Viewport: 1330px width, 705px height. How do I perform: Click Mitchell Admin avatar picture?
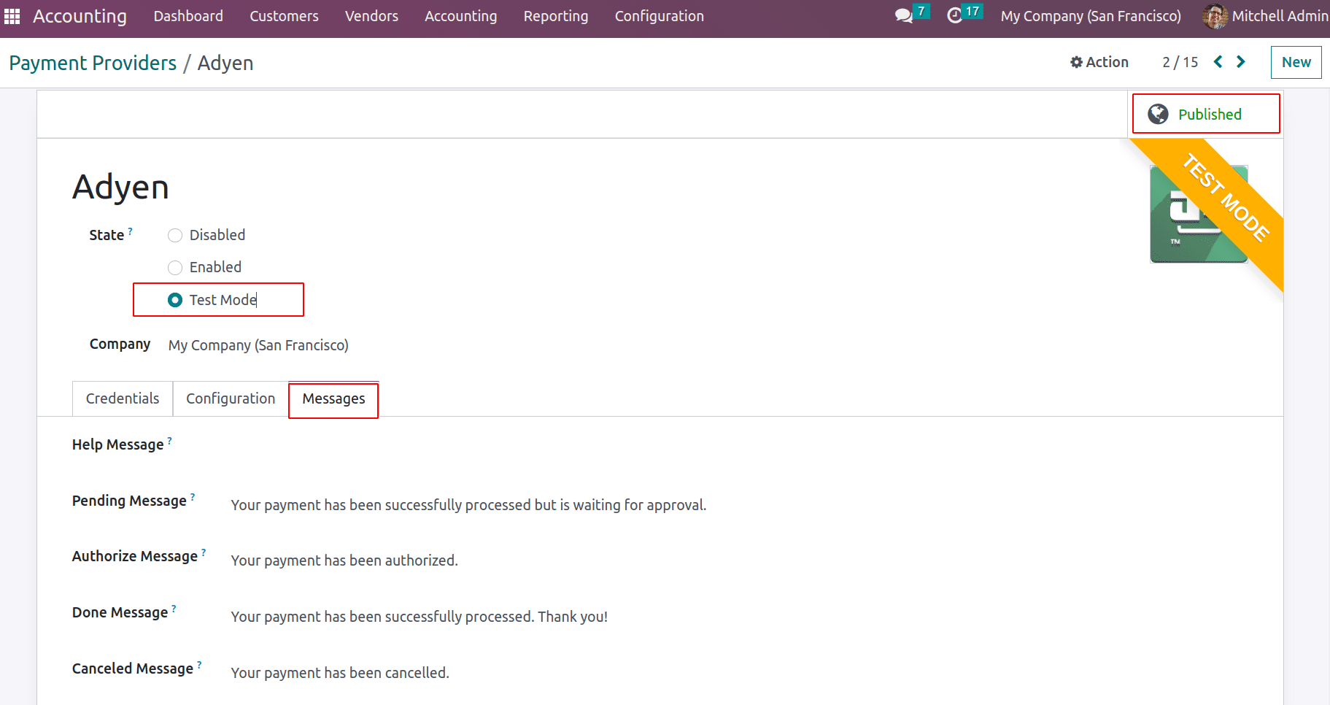coord(1215,16)
